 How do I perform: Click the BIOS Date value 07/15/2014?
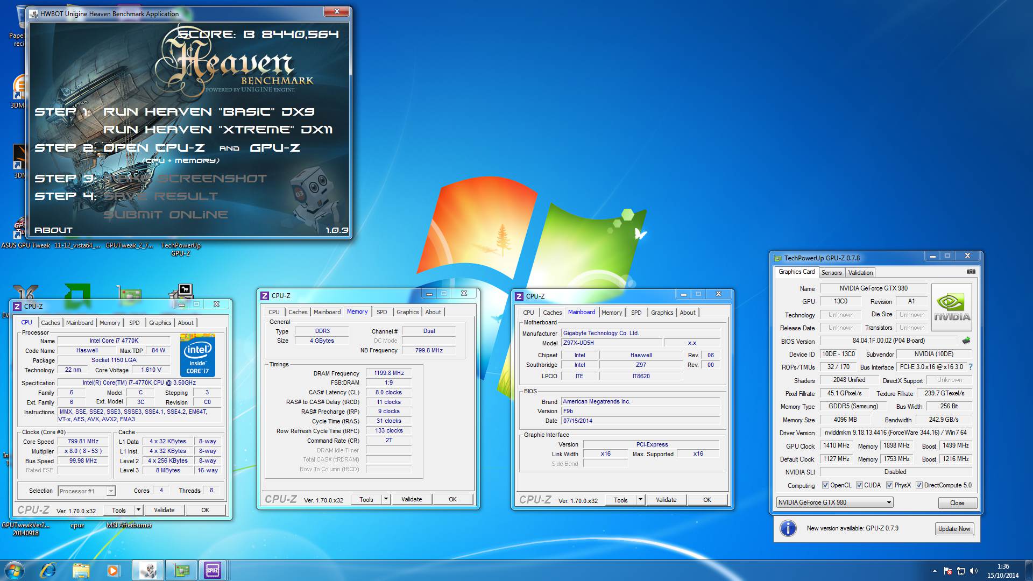click(x=640, y=421)
